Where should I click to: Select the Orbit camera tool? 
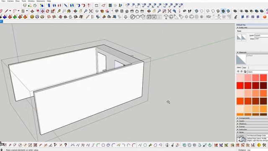(x=75, y=11)
